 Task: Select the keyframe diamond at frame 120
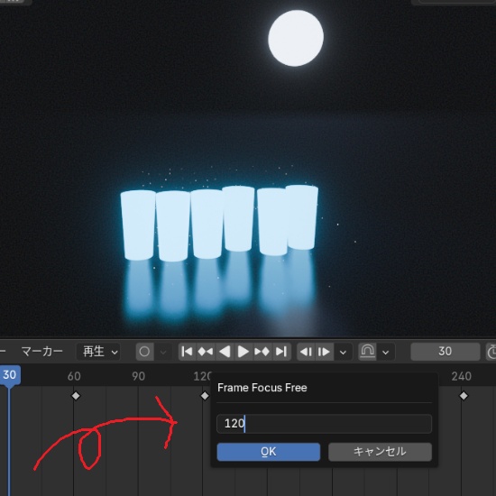point(205,396)
